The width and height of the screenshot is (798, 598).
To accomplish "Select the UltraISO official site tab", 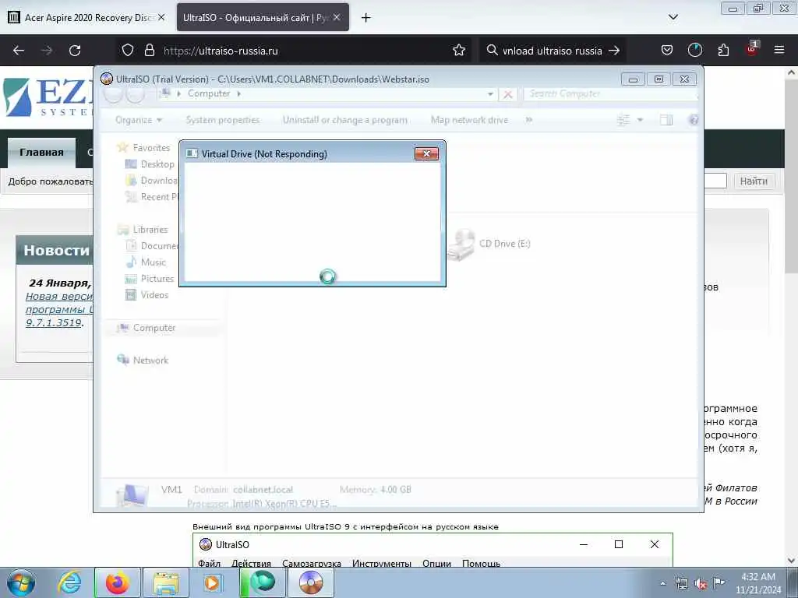I will [x=262, y=18].
